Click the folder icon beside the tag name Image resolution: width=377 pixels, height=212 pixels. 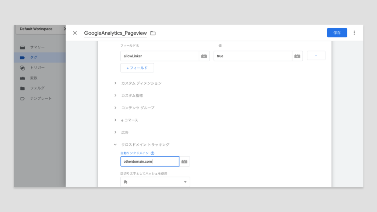[x=153, y=33]
